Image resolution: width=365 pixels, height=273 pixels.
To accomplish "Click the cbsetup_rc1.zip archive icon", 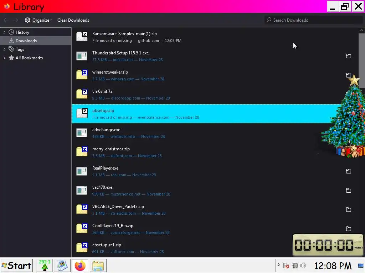I will tap(82, 247).
